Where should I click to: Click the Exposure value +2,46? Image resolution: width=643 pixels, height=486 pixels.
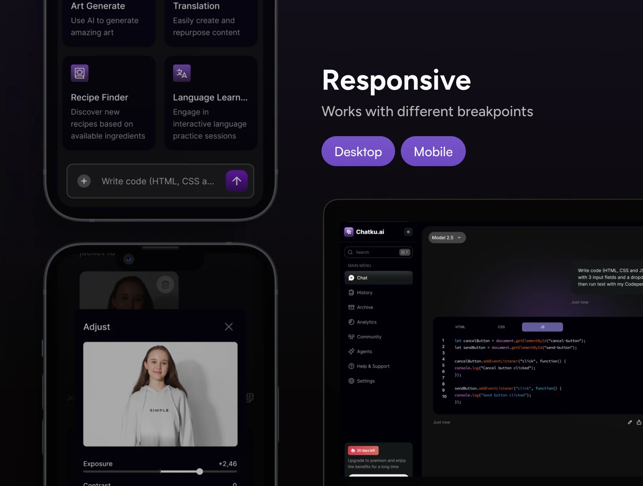228,464
